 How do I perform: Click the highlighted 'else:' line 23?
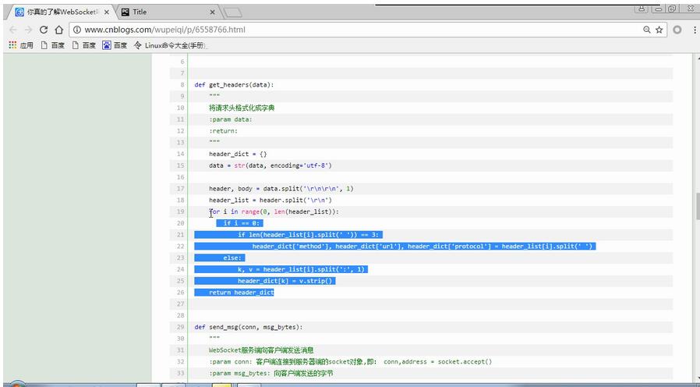pos(232,257)
